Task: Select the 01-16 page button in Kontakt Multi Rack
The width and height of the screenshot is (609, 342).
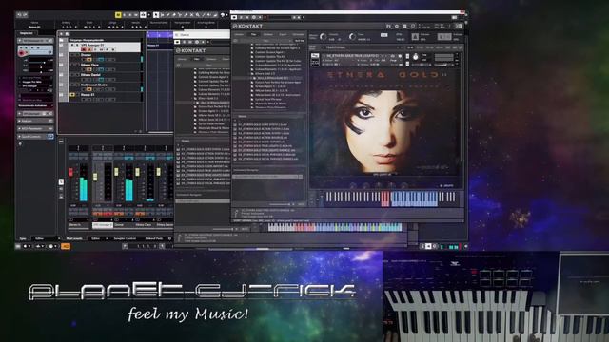Action: (410, 47)
